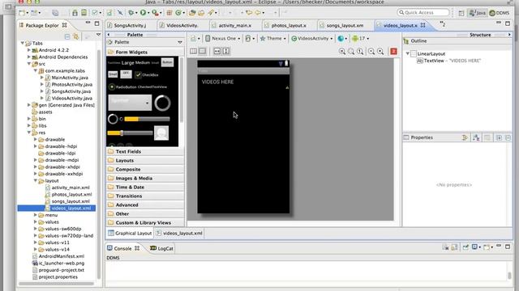Switch to songs_layout.xml editor tab
This screenshot has width=519, height=291.
[345, 25]
